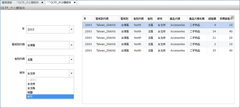Click the magnifier search icon above the table
The height and width of the screenshot is (108, 240).
(x=232, y=18)
